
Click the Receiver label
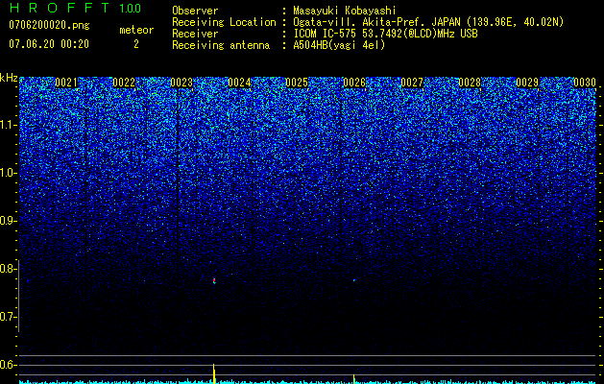click(195, 34)
